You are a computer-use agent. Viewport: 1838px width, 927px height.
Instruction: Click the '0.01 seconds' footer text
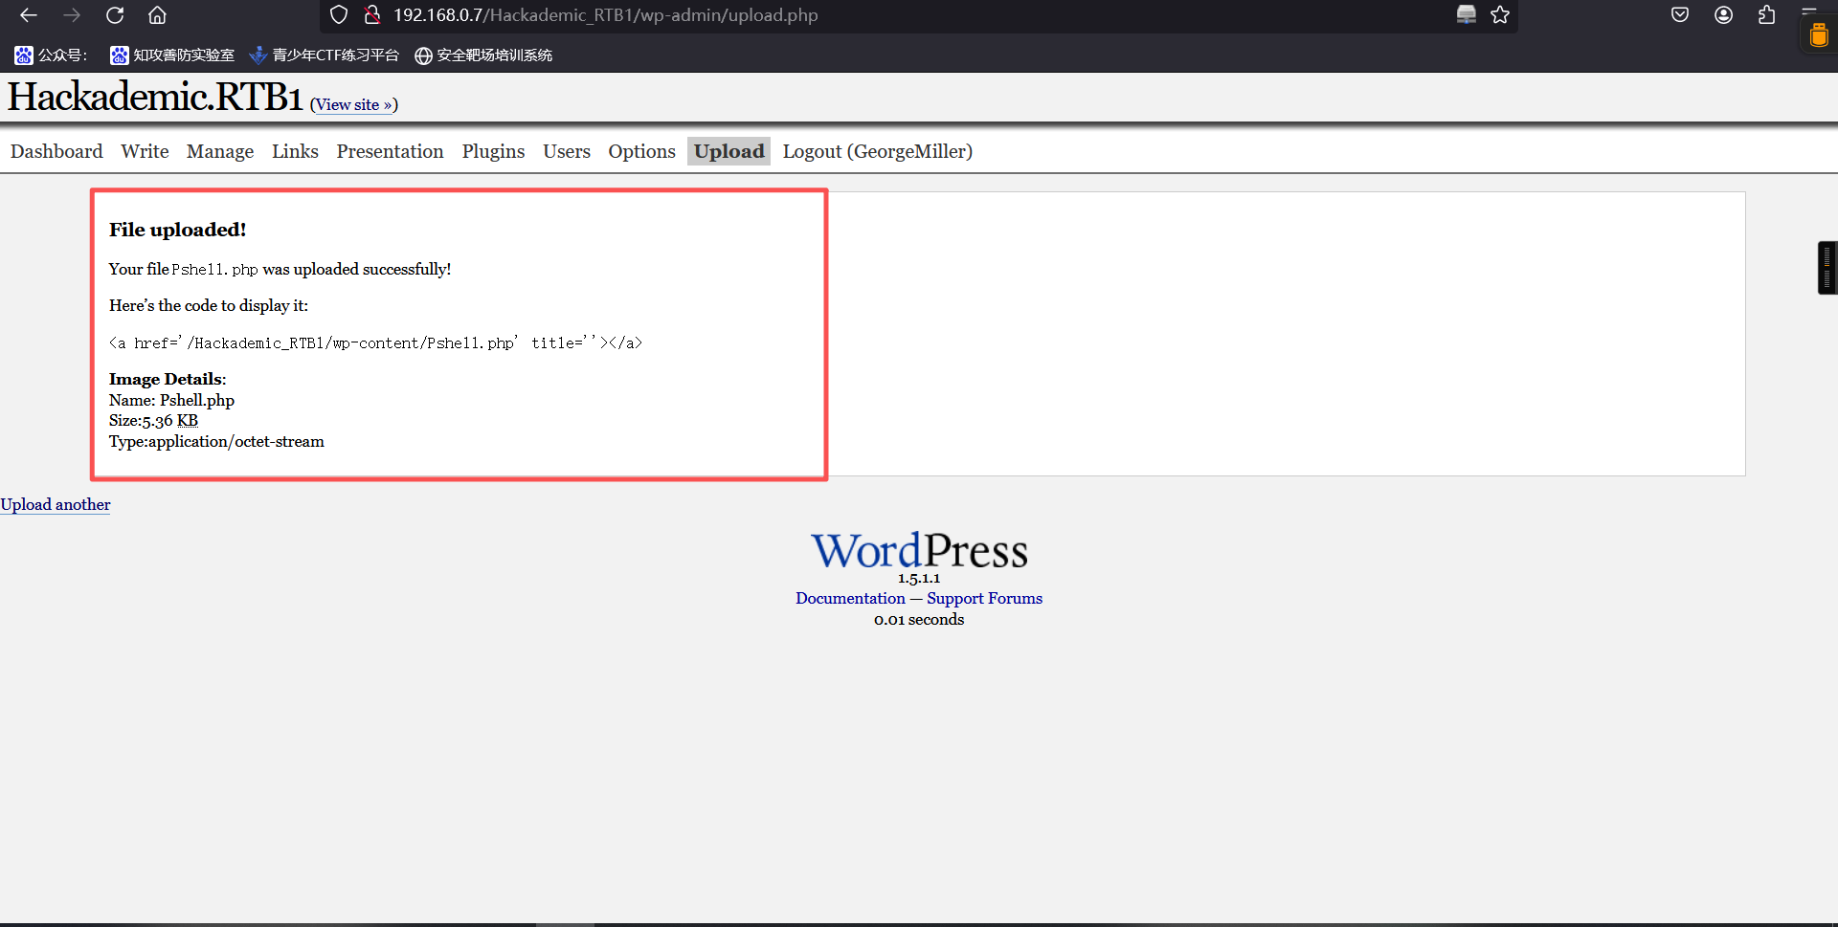[x=919, y=619]
